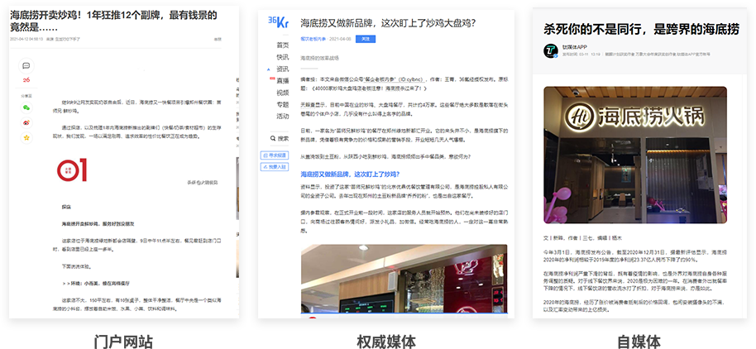The image size is (756, 349).
Task: Click the 2021-04-08 date in the 36Kr article
Action: [x=341, y=39]
